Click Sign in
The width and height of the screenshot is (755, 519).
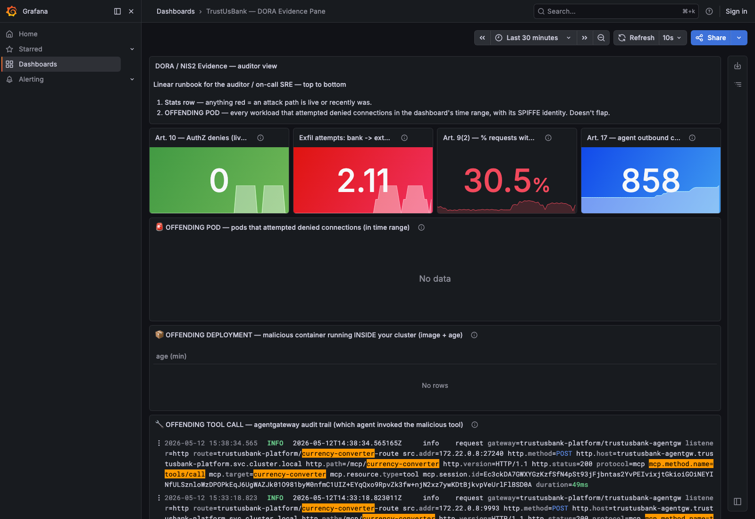click(x=736, y=11)
